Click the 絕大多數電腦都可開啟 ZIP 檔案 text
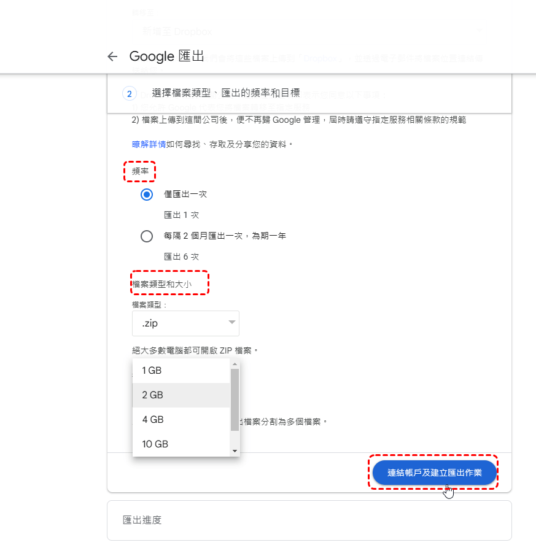 (x=195, y=350)
